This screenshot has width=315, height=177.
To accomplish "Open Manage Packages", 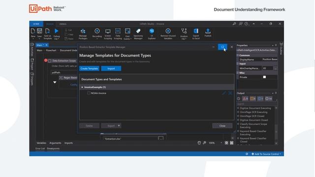I will (83, 33).
